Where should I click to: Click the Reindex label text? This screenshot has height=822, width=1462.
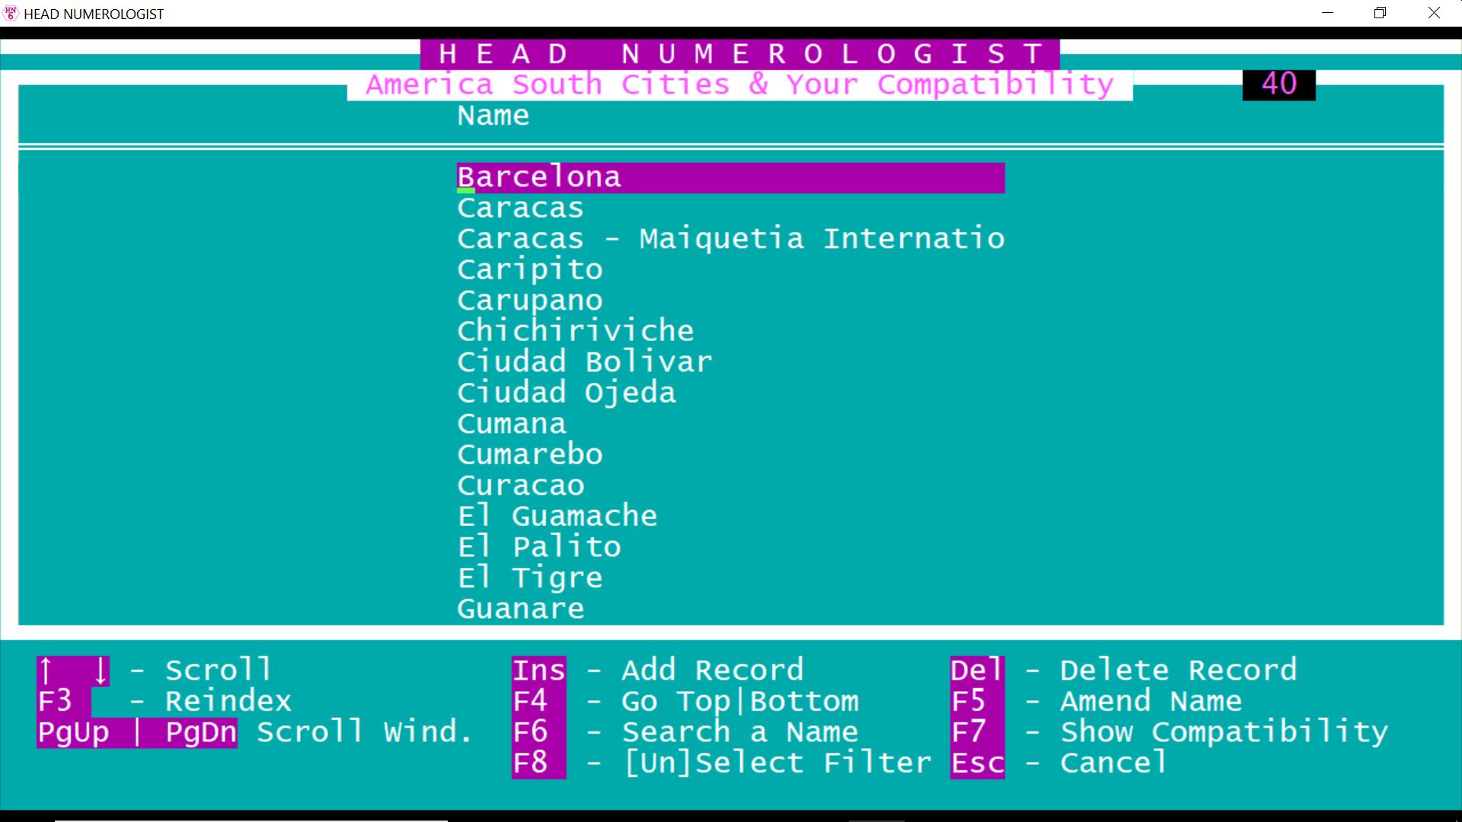(x=228, y=702)
